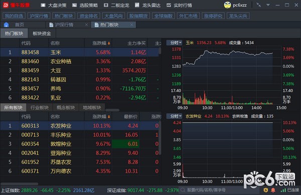The width and height of the screenshot is (301, 195).
Task: Select the 农业种植 sector row
Action: [79, 61]
